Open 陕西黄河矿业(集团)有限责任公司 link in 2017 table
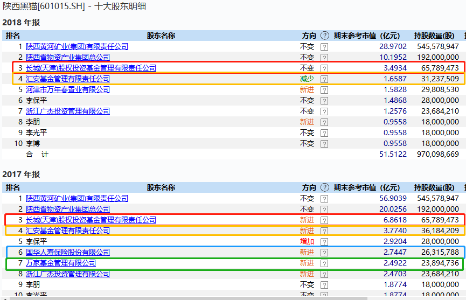 [77, 198]
